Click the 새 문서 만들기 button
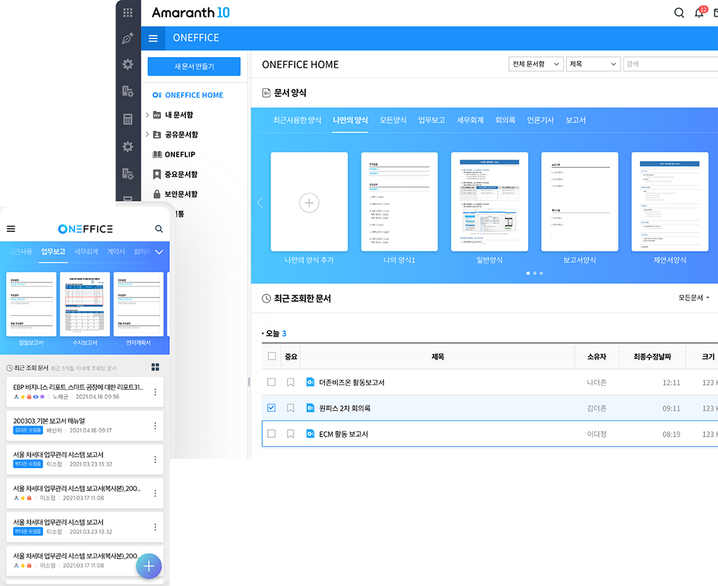Screen dimensions: 718x586 194,67
